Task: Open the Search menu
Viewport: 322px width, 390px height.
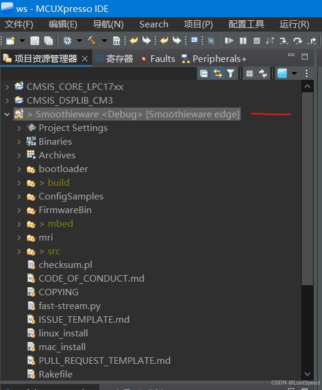Action: point(154,24)
